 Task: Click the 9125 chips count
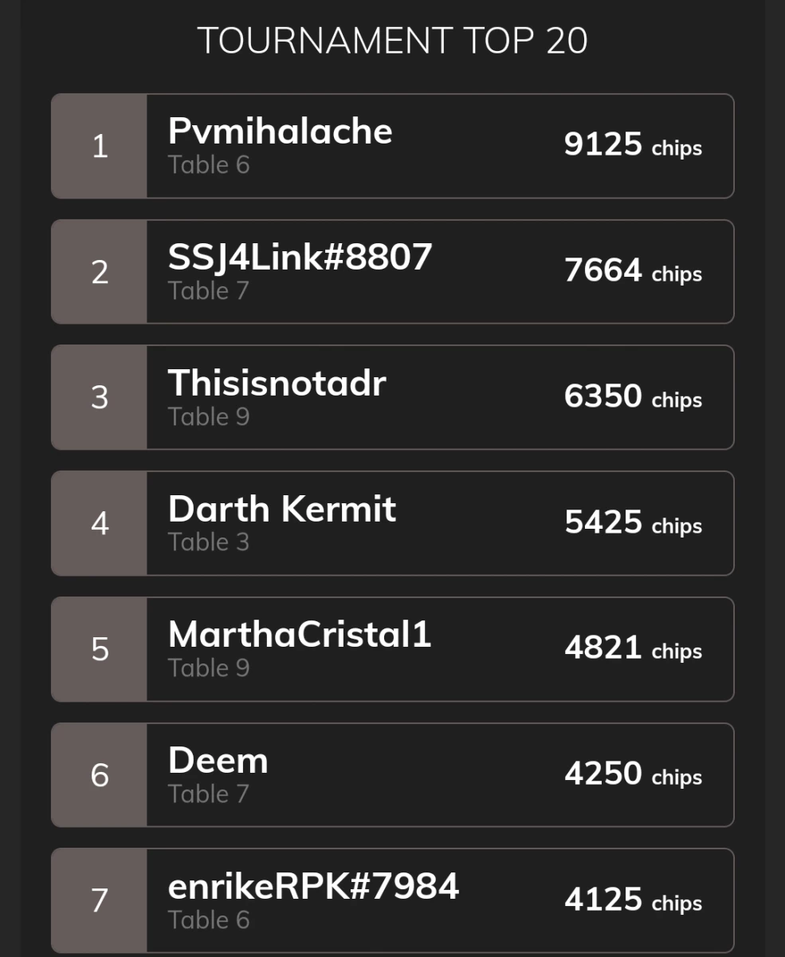click(x=633, y=145)
